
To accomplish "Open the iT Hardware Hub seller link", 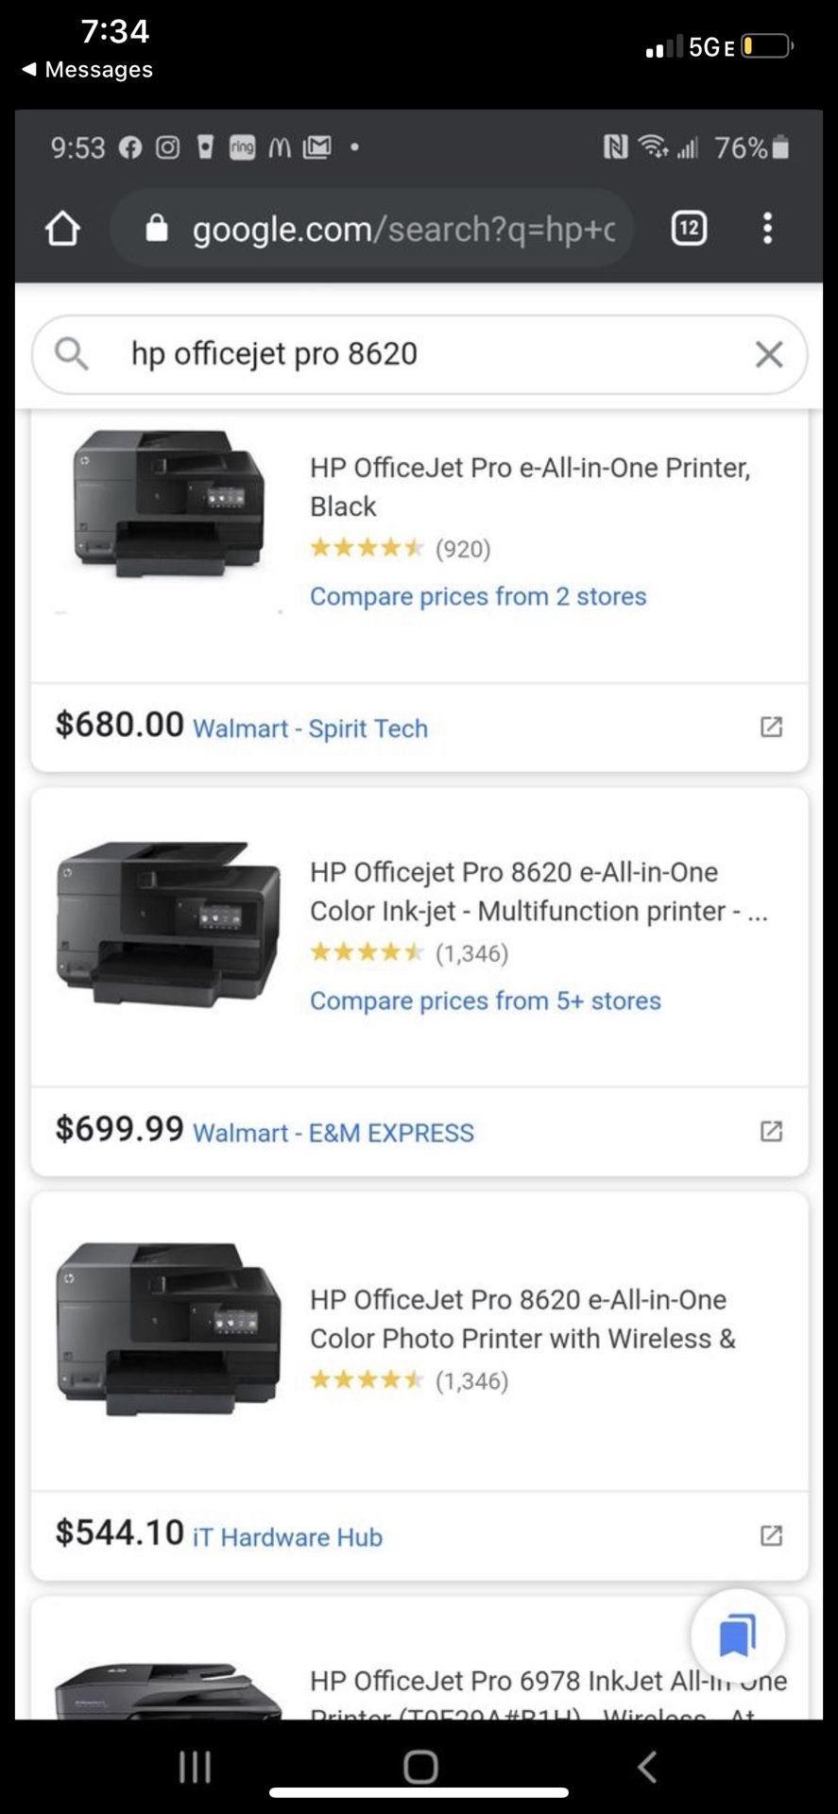I will tap(287, 1537).
